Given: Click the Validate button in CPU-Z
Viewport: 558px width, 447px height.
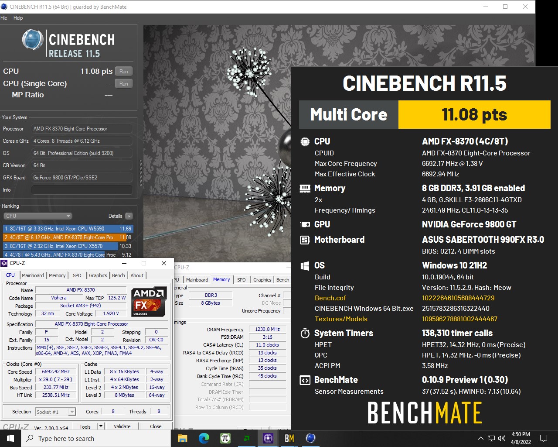Looking at the screenshot, I should [x=122, y=426].
